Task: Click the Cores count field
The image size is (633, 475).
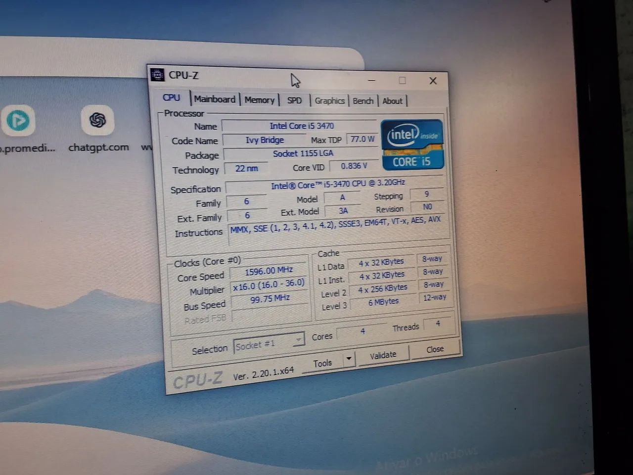Action: [362, 331]
